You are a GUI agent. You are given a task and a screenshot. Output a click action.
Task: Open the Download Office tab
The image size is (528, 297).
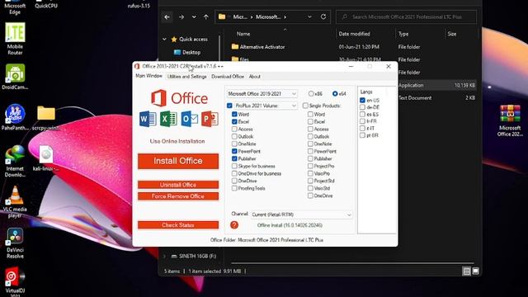[228, 77]
